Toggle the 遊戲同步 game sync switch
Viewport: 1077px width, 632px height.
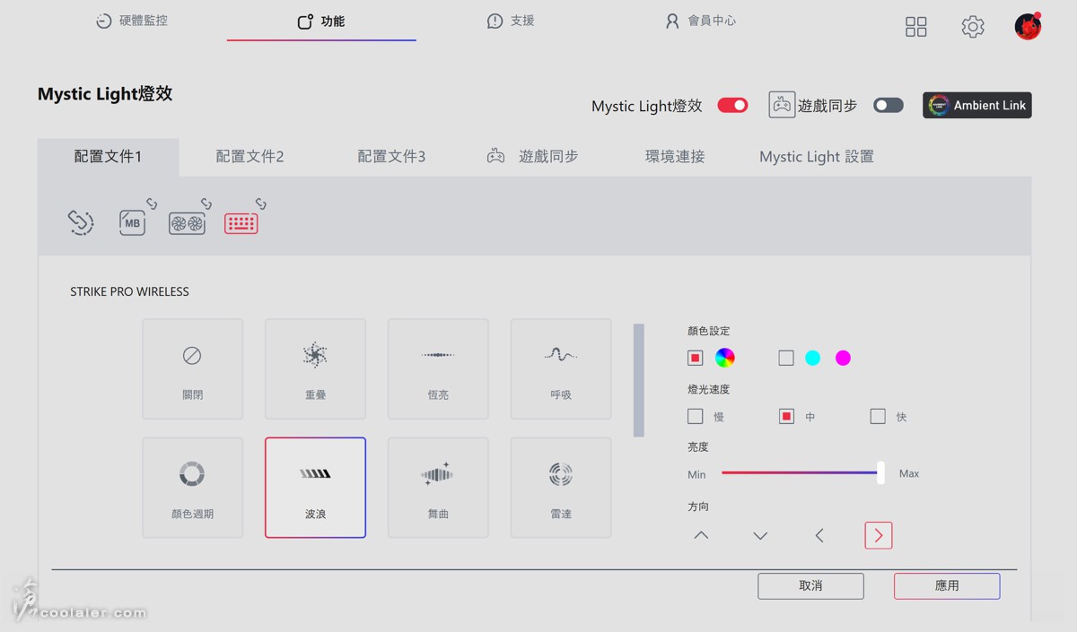point(889,106)
